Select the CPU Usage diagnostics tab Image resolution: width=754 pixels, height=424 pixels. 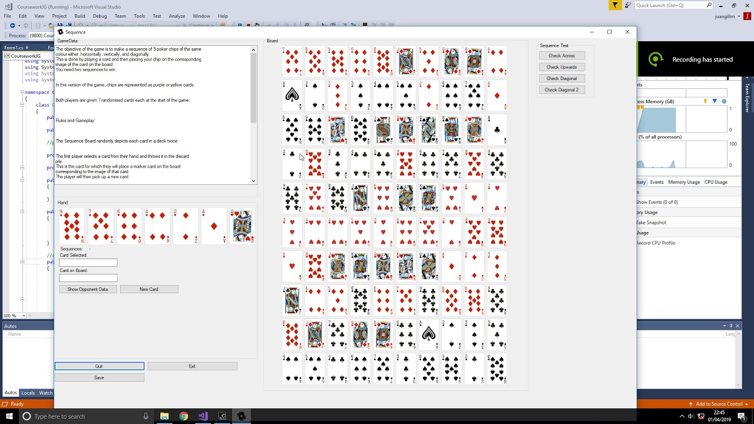pos(716,182)
